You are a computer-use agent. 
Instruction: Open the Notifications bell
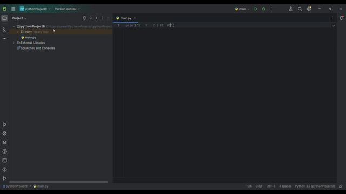tap(342, 18)
